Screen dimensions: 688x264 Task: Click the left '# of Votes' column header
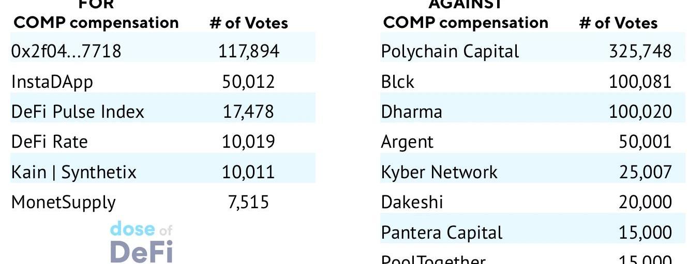[248, 23]
